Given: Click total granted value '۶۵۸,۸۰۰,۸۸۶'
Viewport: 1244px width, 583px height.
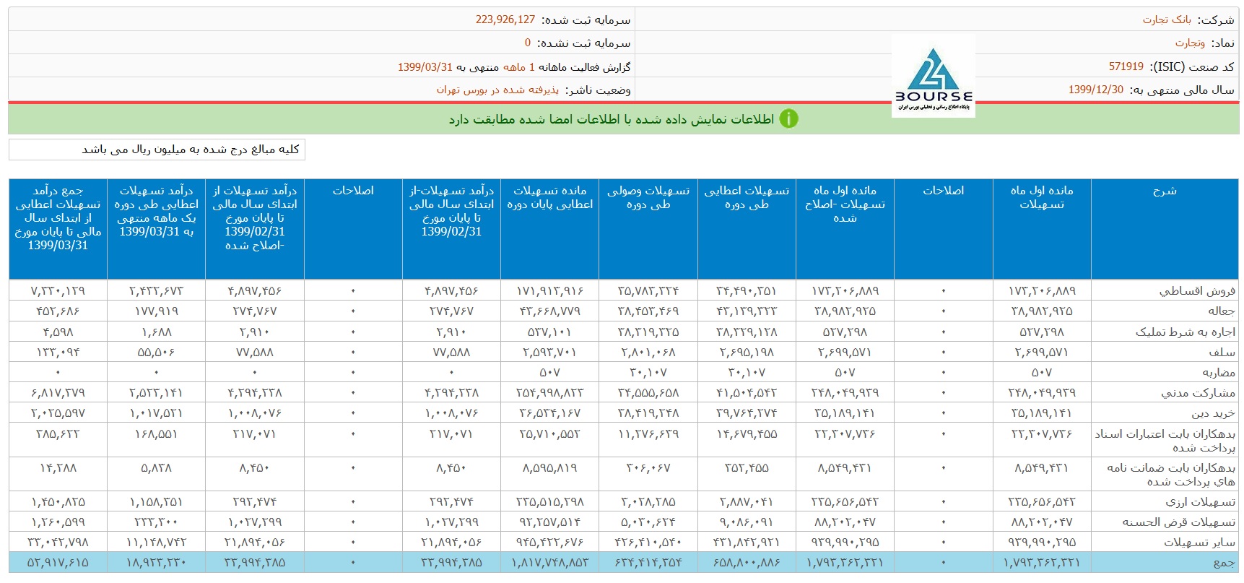Looking at the screenshot, I should [747, 562].
